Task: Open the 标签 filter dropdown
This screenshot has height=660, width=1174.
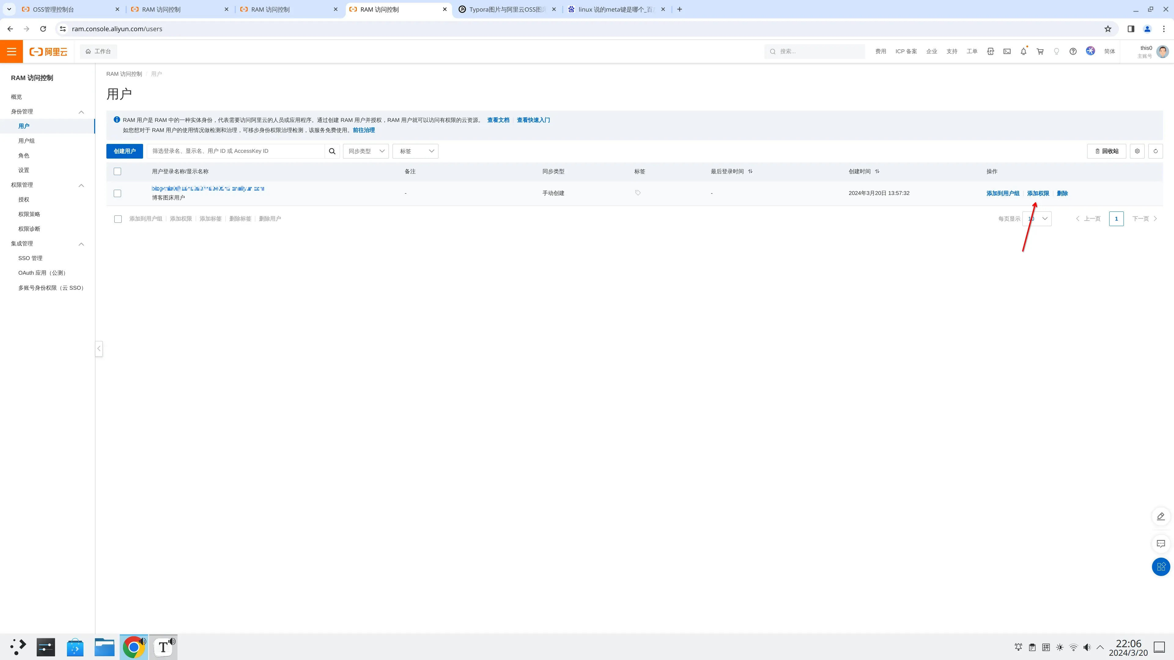Action: tap(415, 151)
